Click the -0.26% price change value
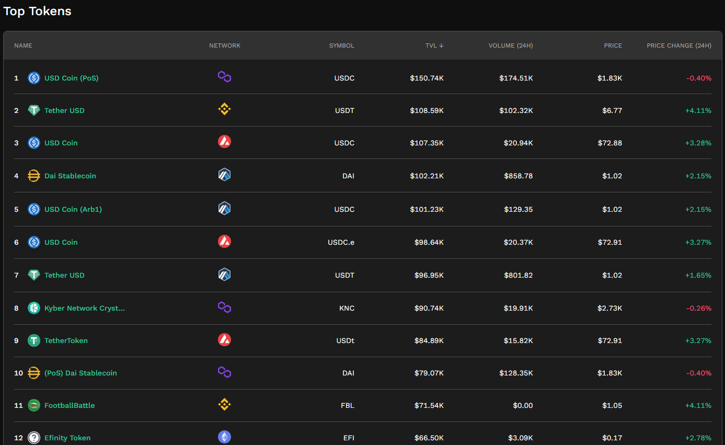The height and width of the screenshot is (445, 725). pyautogui.click(x=699, y=308)
